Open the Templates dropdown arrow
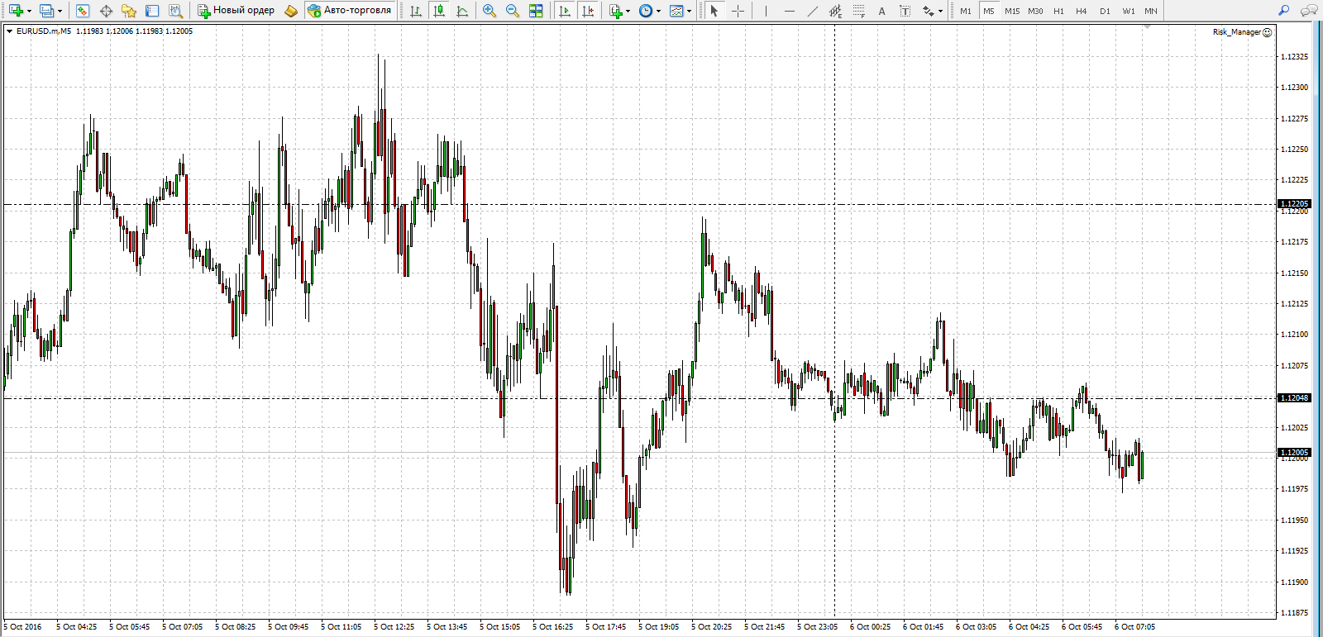This screenshot has height=637, width=1323. click(x=690, y=11)
